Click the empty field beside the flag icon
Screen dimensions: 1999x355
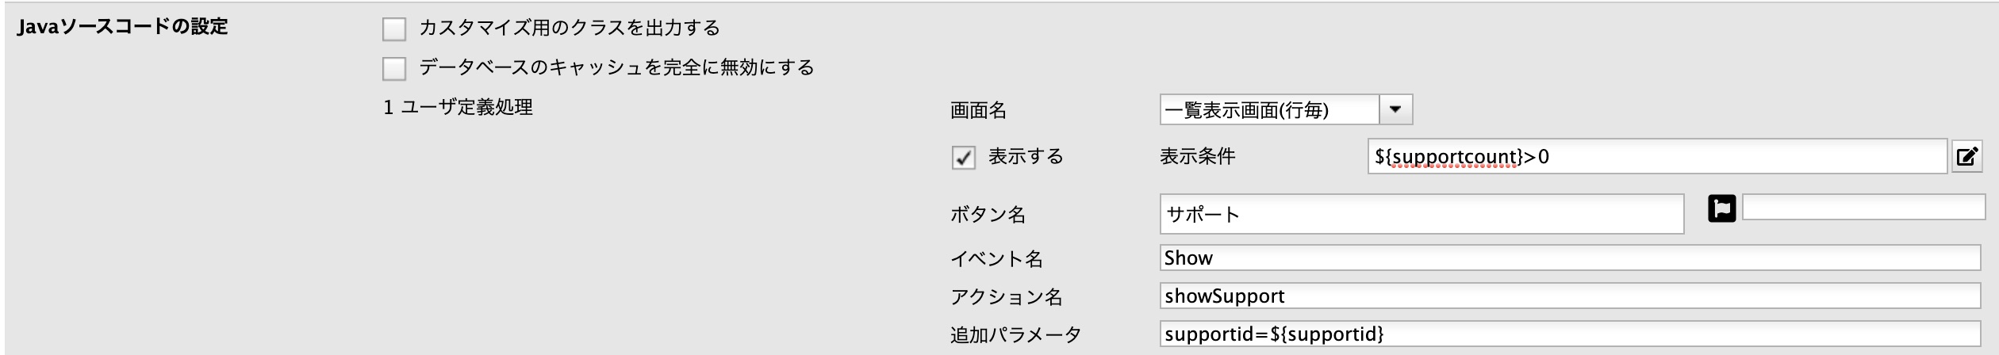pos(1863,208)
